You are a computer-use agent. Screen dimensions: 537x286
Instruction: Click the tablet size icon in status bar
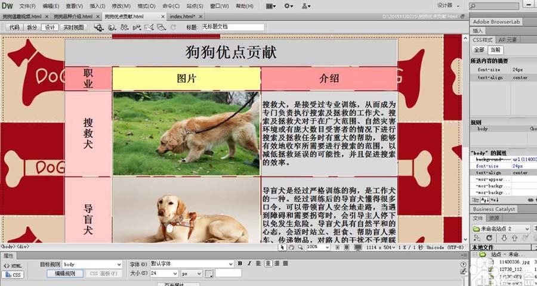(x=347, y=247)
